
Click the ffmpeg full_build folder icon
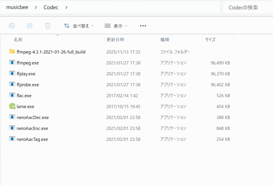point(12,52)
